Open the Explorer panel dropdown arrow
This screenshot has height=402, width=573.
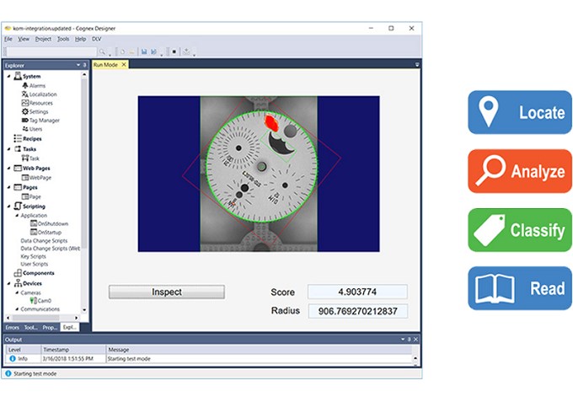(78, 65)
